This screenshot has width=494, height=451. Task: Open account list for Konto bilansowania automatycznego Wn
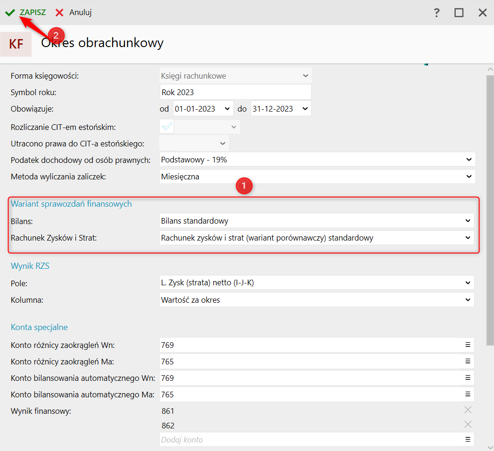point(468,378)
